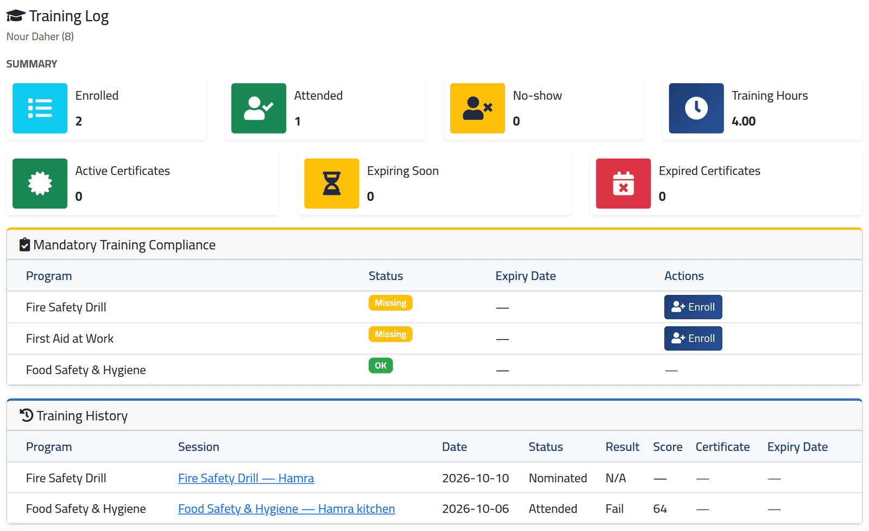869x531 pixels.
Task: Click the graduation cap Training Log icon
Action: pyautogui.click(x=16, y=16)
